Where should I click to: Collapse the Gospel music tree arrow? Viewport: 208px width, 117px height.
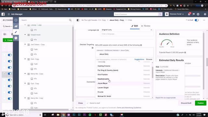(25, 35)
